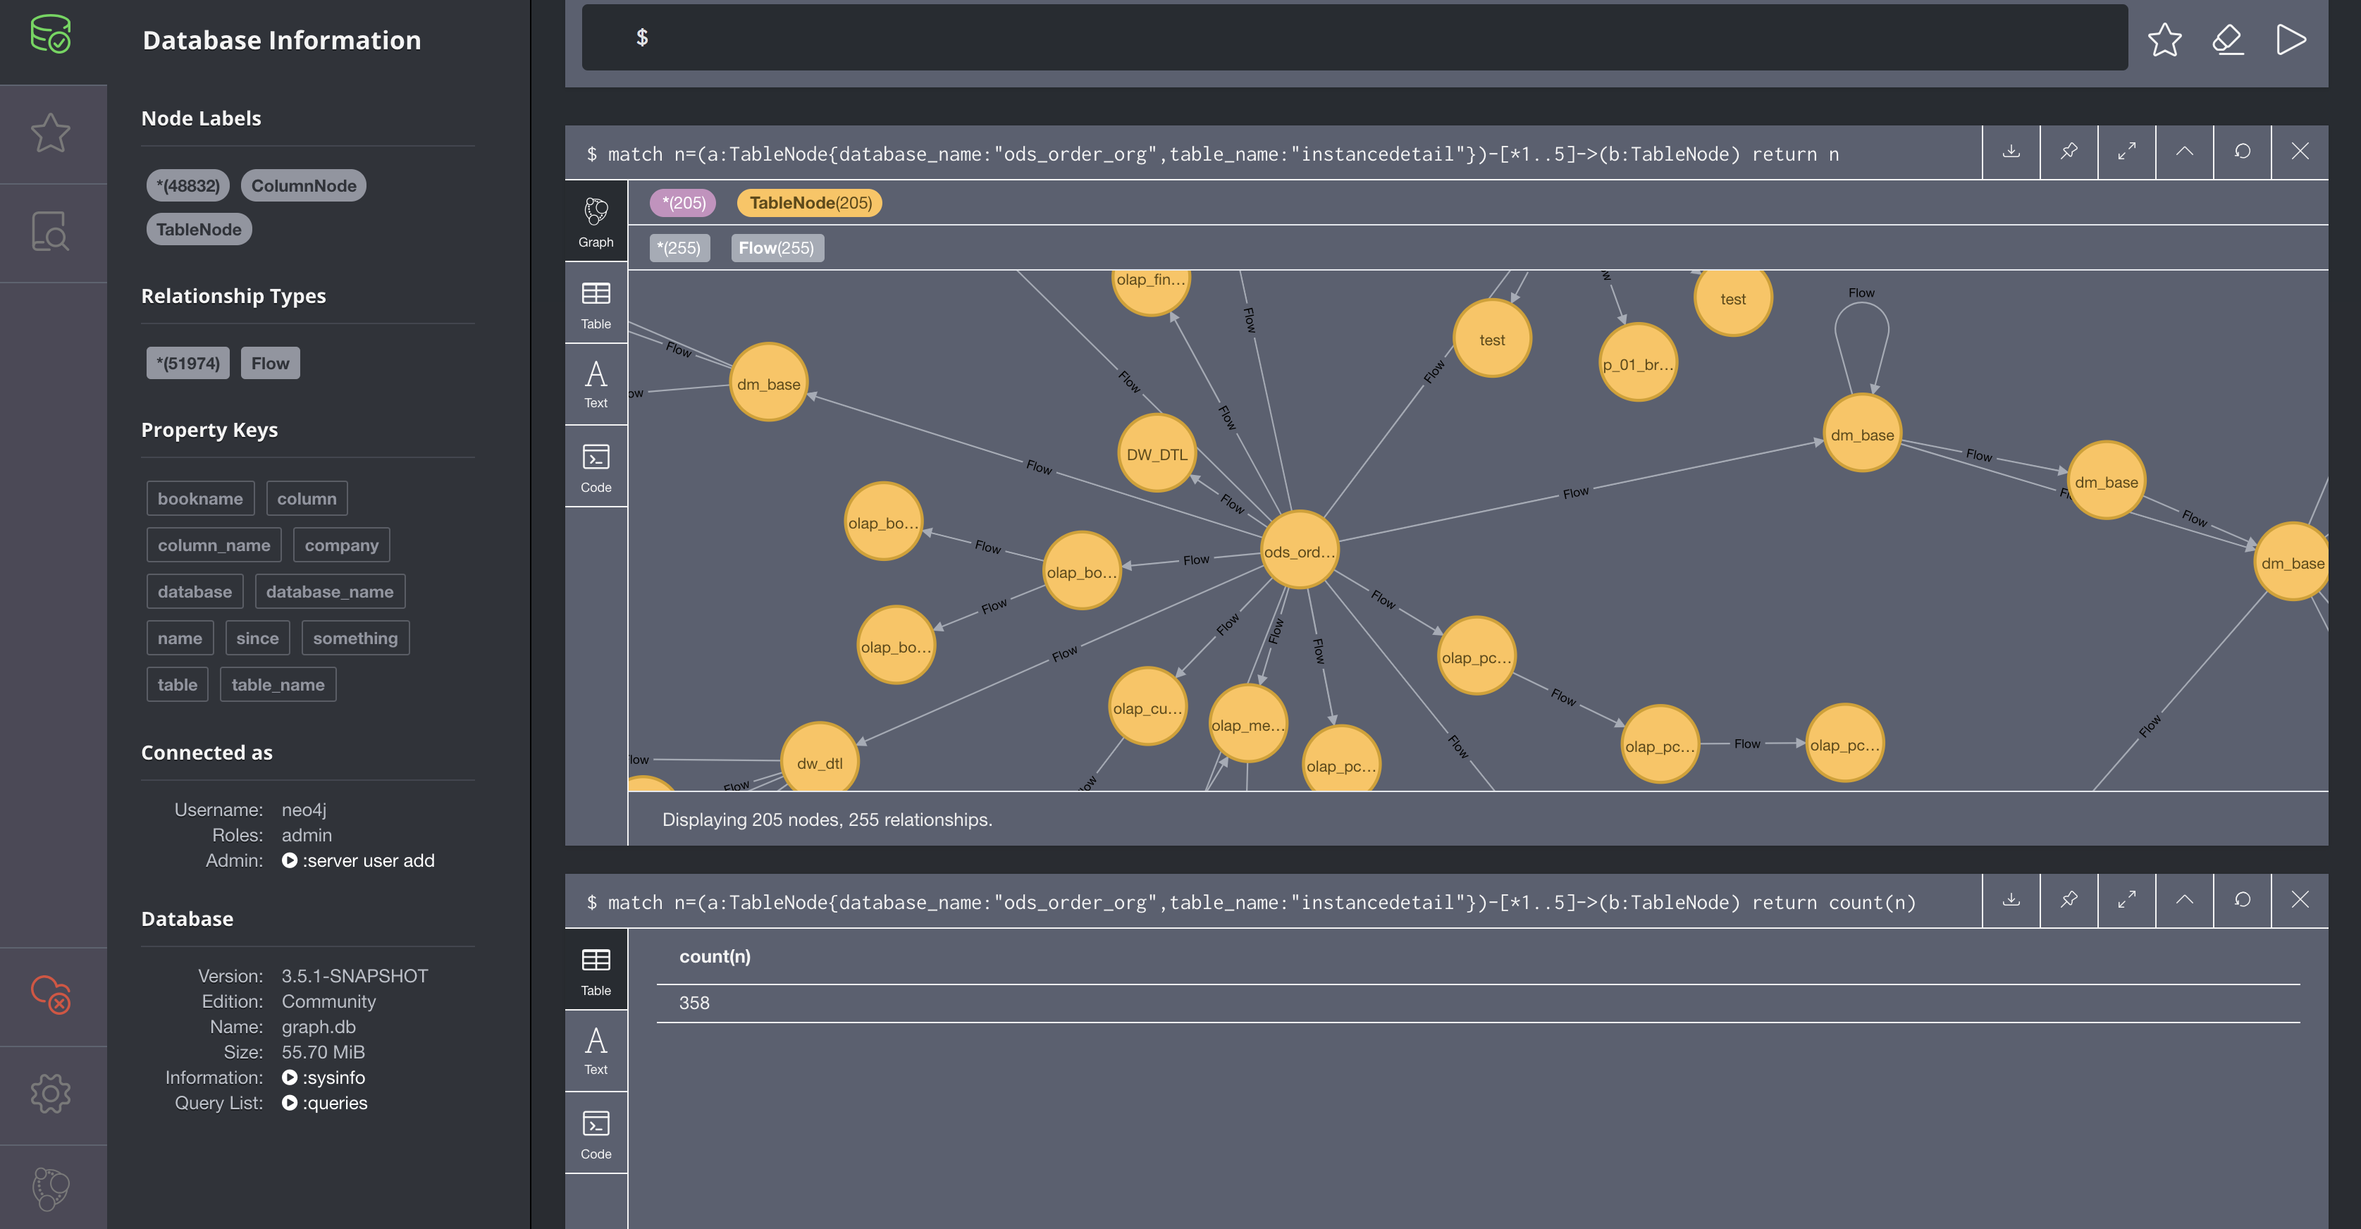Toggle the *(205) node overview chip
Viewport: 2361px width, 1229px height.
[x=682, y=202]
